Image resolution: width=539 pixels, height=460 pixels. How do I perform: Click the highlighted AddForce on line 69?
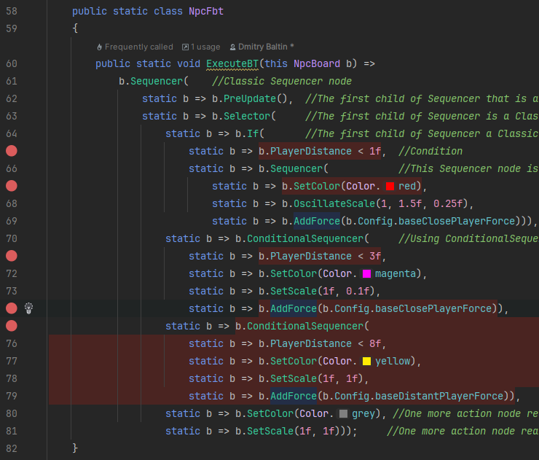click(317, 221)
